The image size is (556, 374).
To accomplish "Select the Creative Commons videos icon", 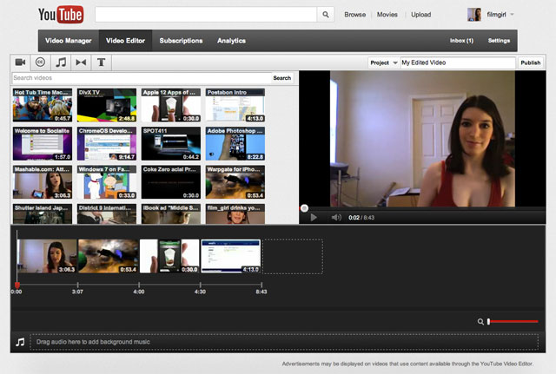I will 40,62.
